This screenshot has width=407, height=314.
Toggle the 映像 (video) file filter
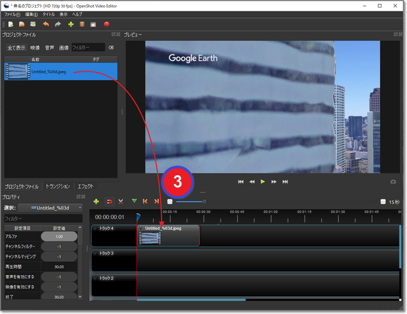pos(35,48)
